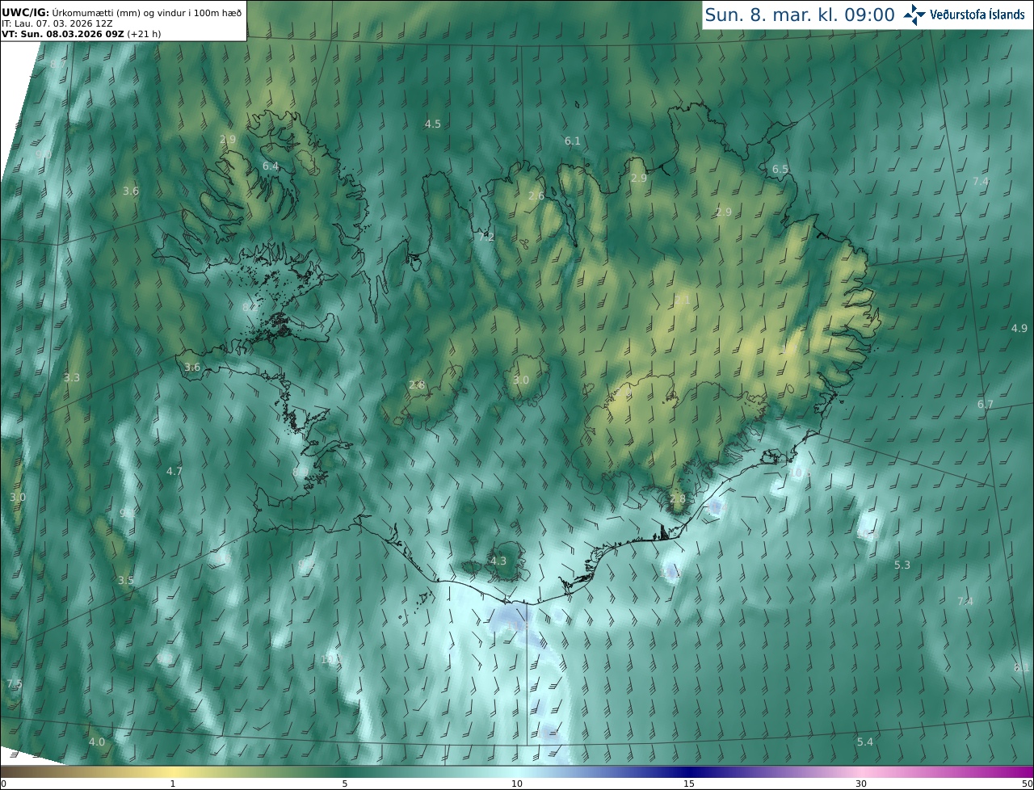Click the 3.5 value in the southwest sea

click(126, 580)
